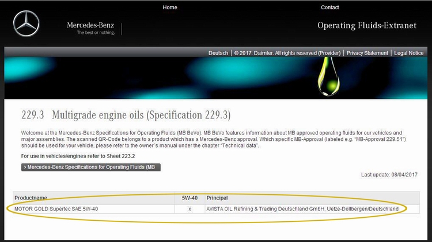Click the 229.3 Multigrade engine oils heading
Screen dimensions: 432x242
126,115
